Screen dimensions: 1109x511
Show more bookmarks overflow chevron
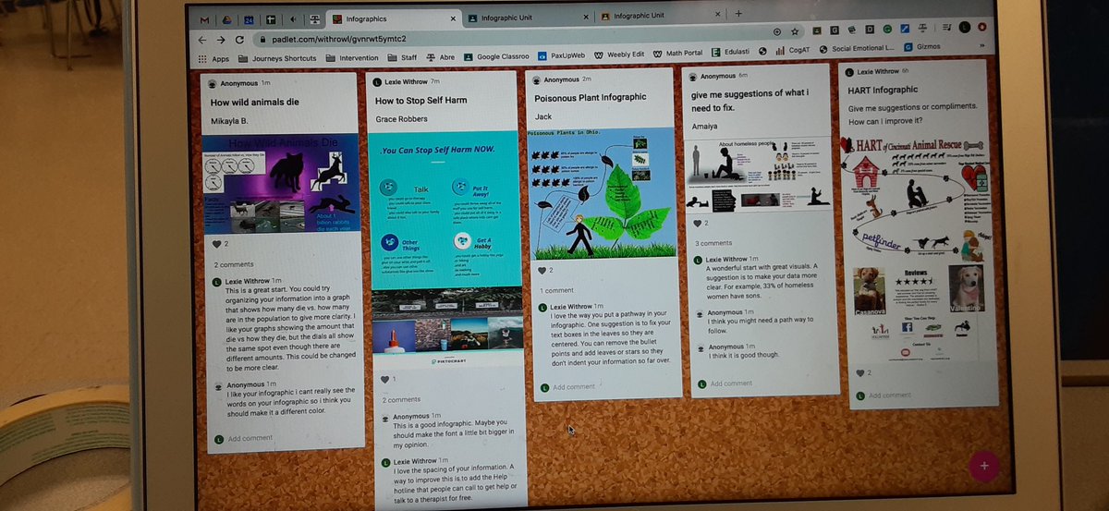click(x=981, y=44)
